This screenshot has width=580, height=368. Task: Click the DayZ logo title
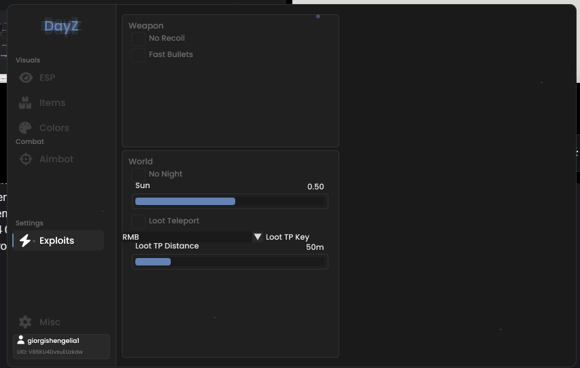pos(61,26)
